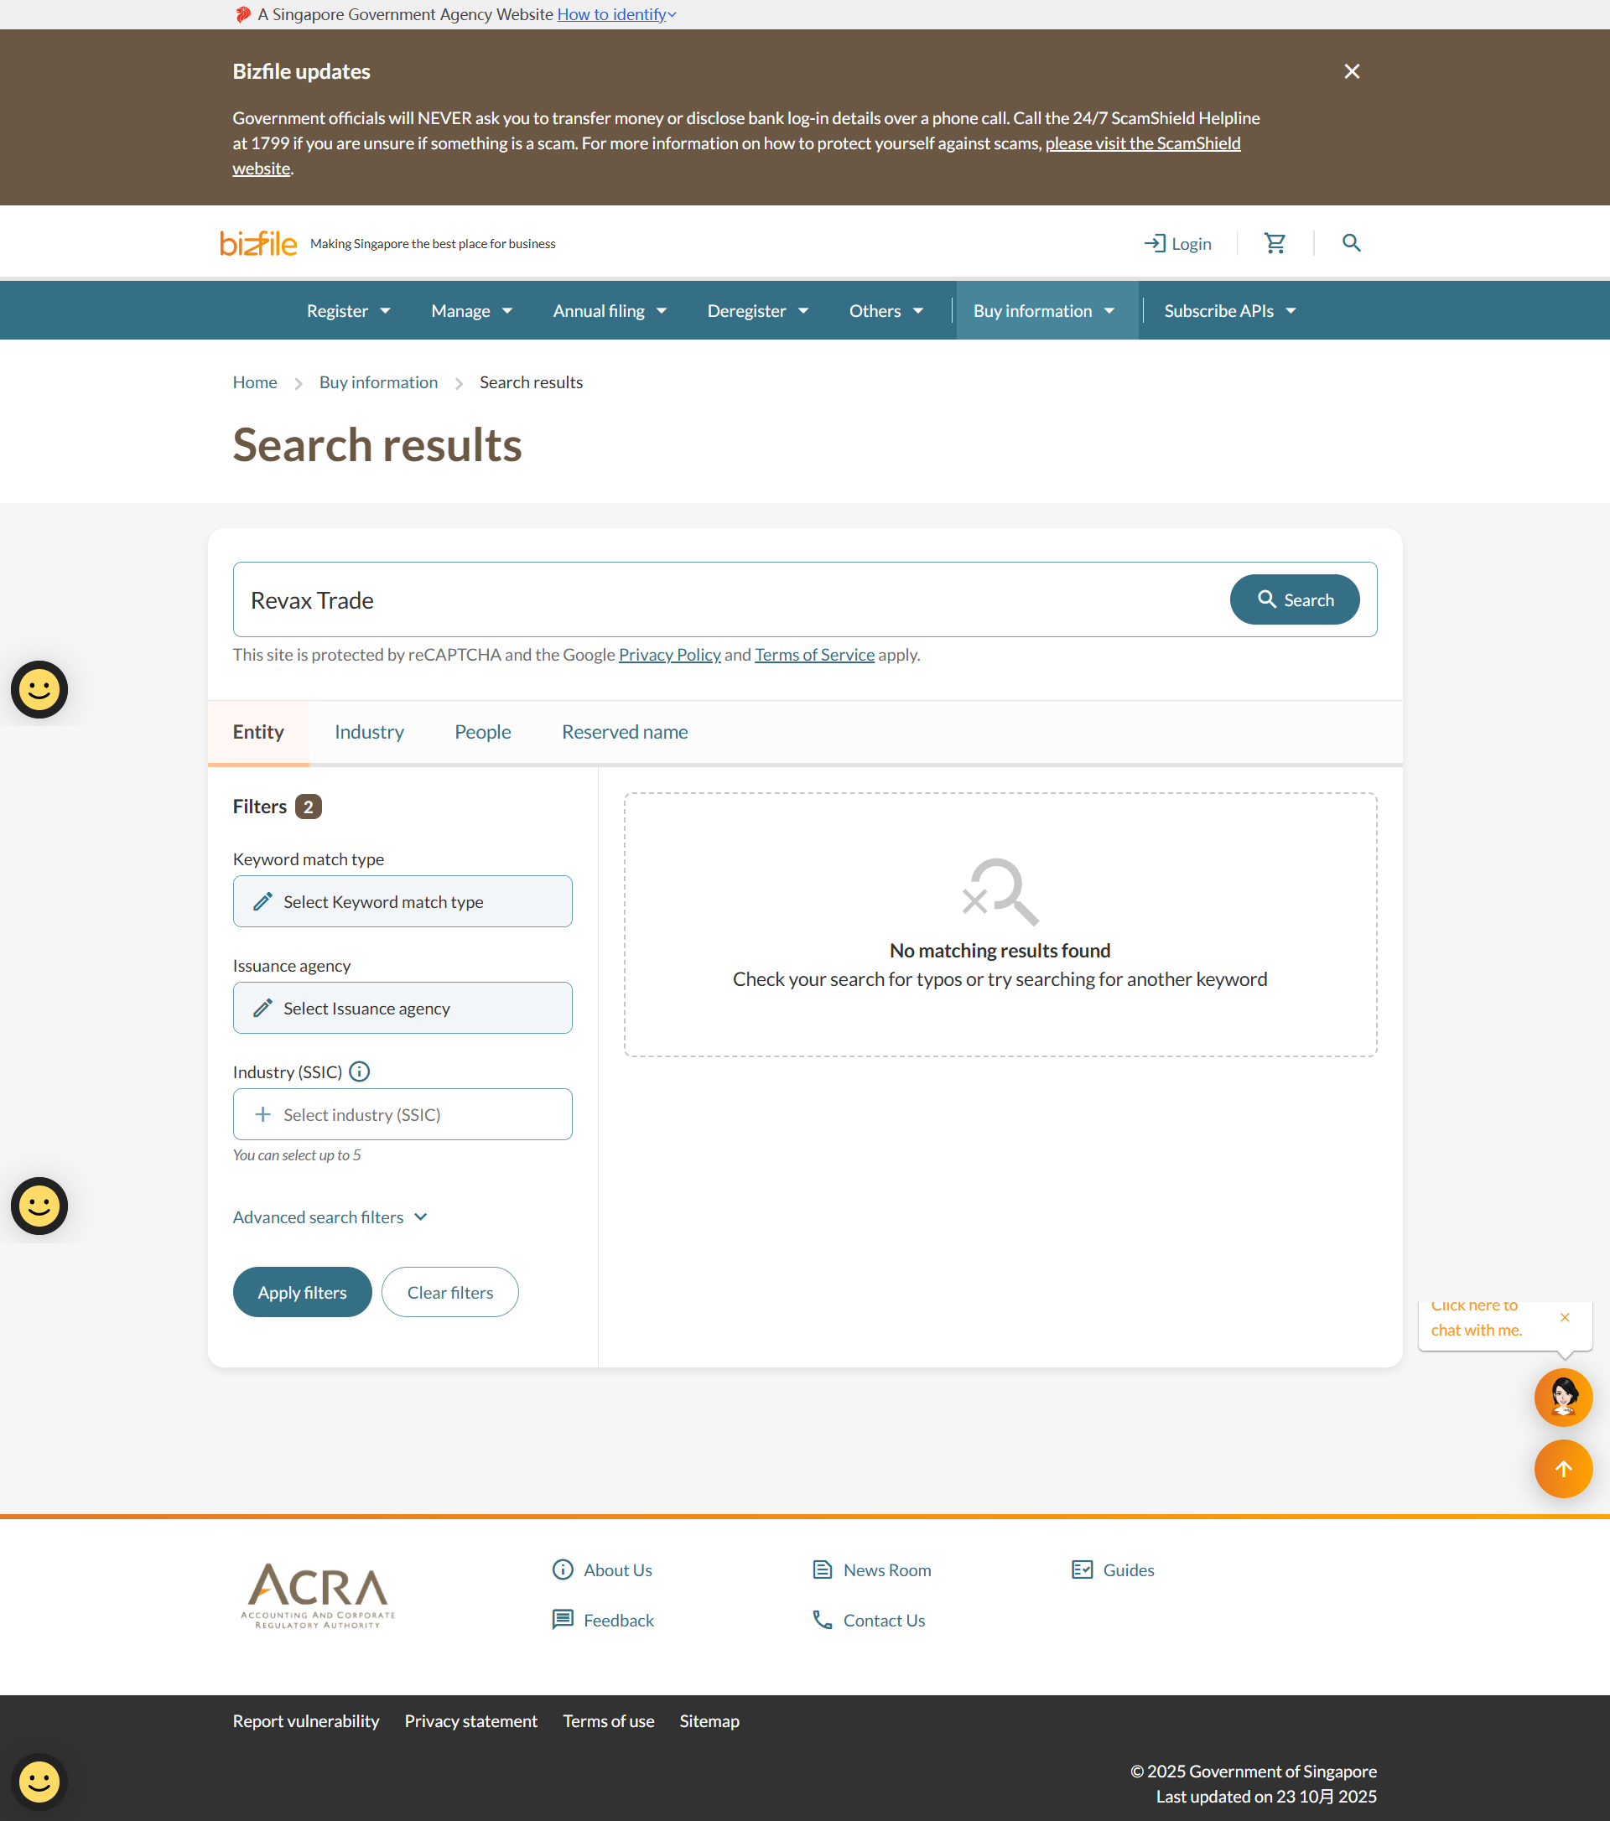Open the Login link

tap(1178, 243)
